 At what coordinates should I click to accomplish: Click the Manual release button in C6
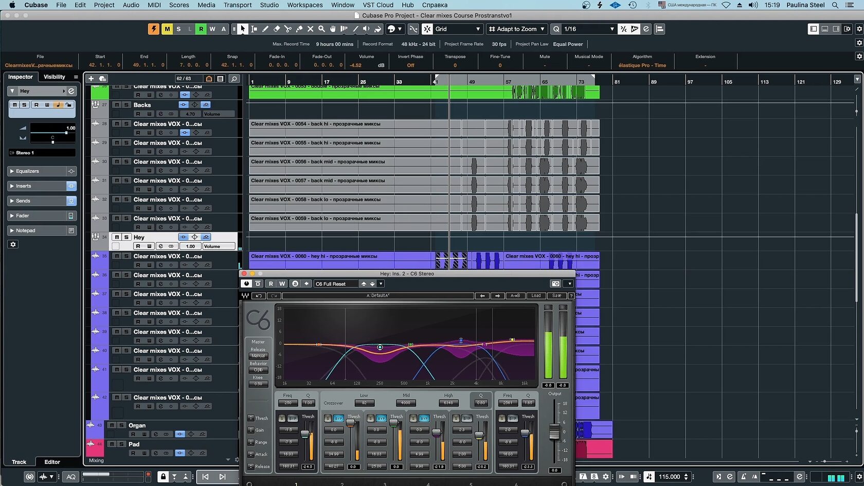258,356
